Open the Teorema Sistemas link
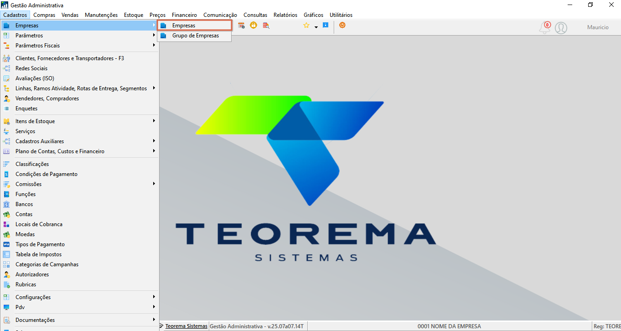The height and width of the screenshot is (331, 621). tap(186, 326)
